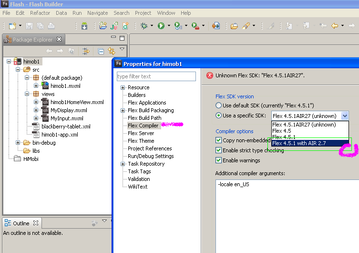The image size is (359, 253).
Task: Select the HiMobi project
Action: (31, 159)
